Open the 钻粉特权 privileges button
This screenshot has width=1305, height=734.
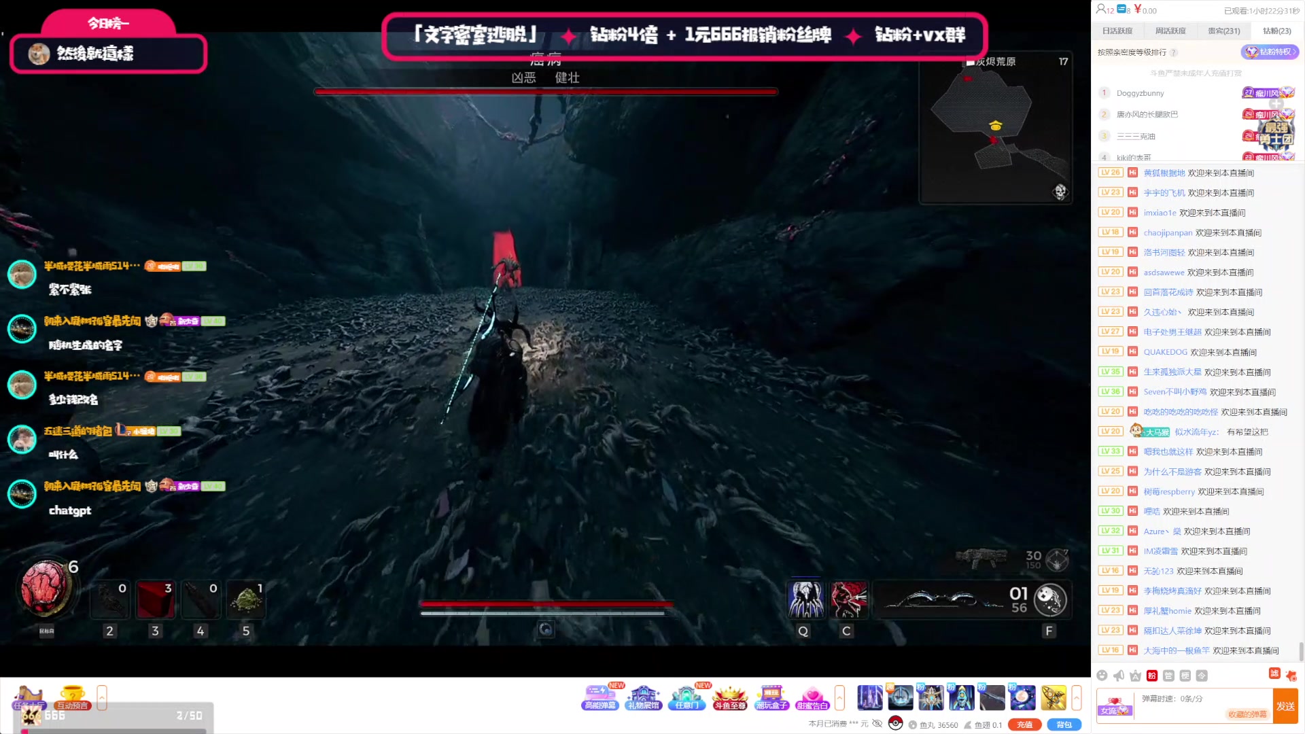pos(1270,52)
